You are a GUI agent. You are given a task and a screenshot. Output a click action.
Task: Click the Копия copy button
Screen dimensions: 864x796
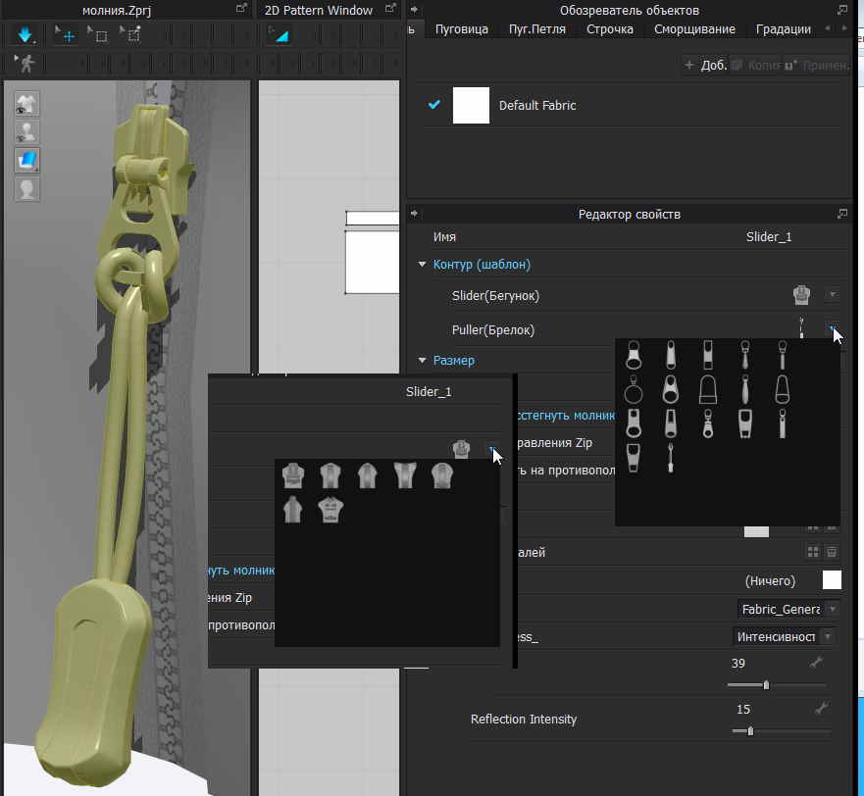756,65
